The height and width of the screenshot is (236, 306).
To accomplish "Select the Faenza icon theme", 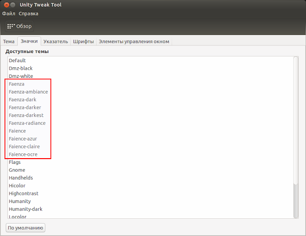I will (151, 84).
